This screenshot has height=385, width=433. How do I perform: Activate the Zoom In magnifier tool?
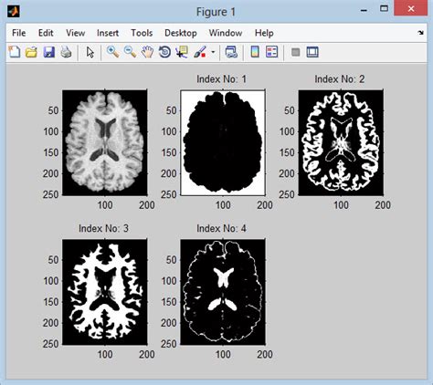[x=112, y=52]
